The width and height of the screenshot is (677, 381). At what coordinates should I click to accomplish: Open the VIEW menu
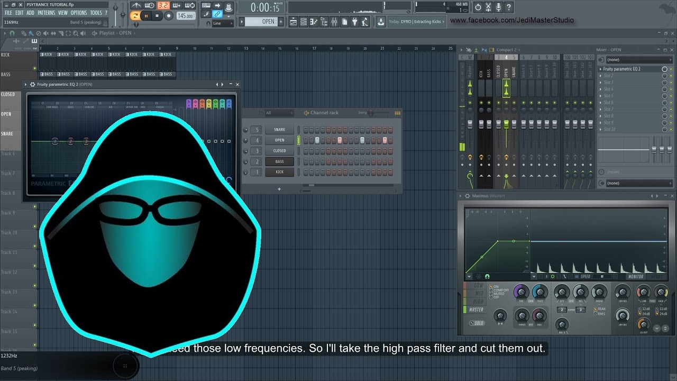click(63, 13)
